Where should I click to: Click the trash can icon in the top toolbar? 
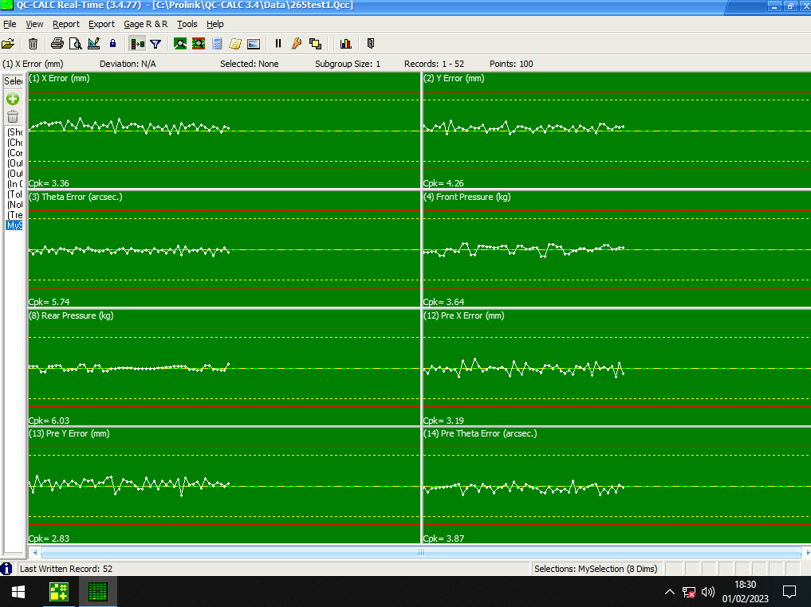pyautogui.click(x=33, y=44)
